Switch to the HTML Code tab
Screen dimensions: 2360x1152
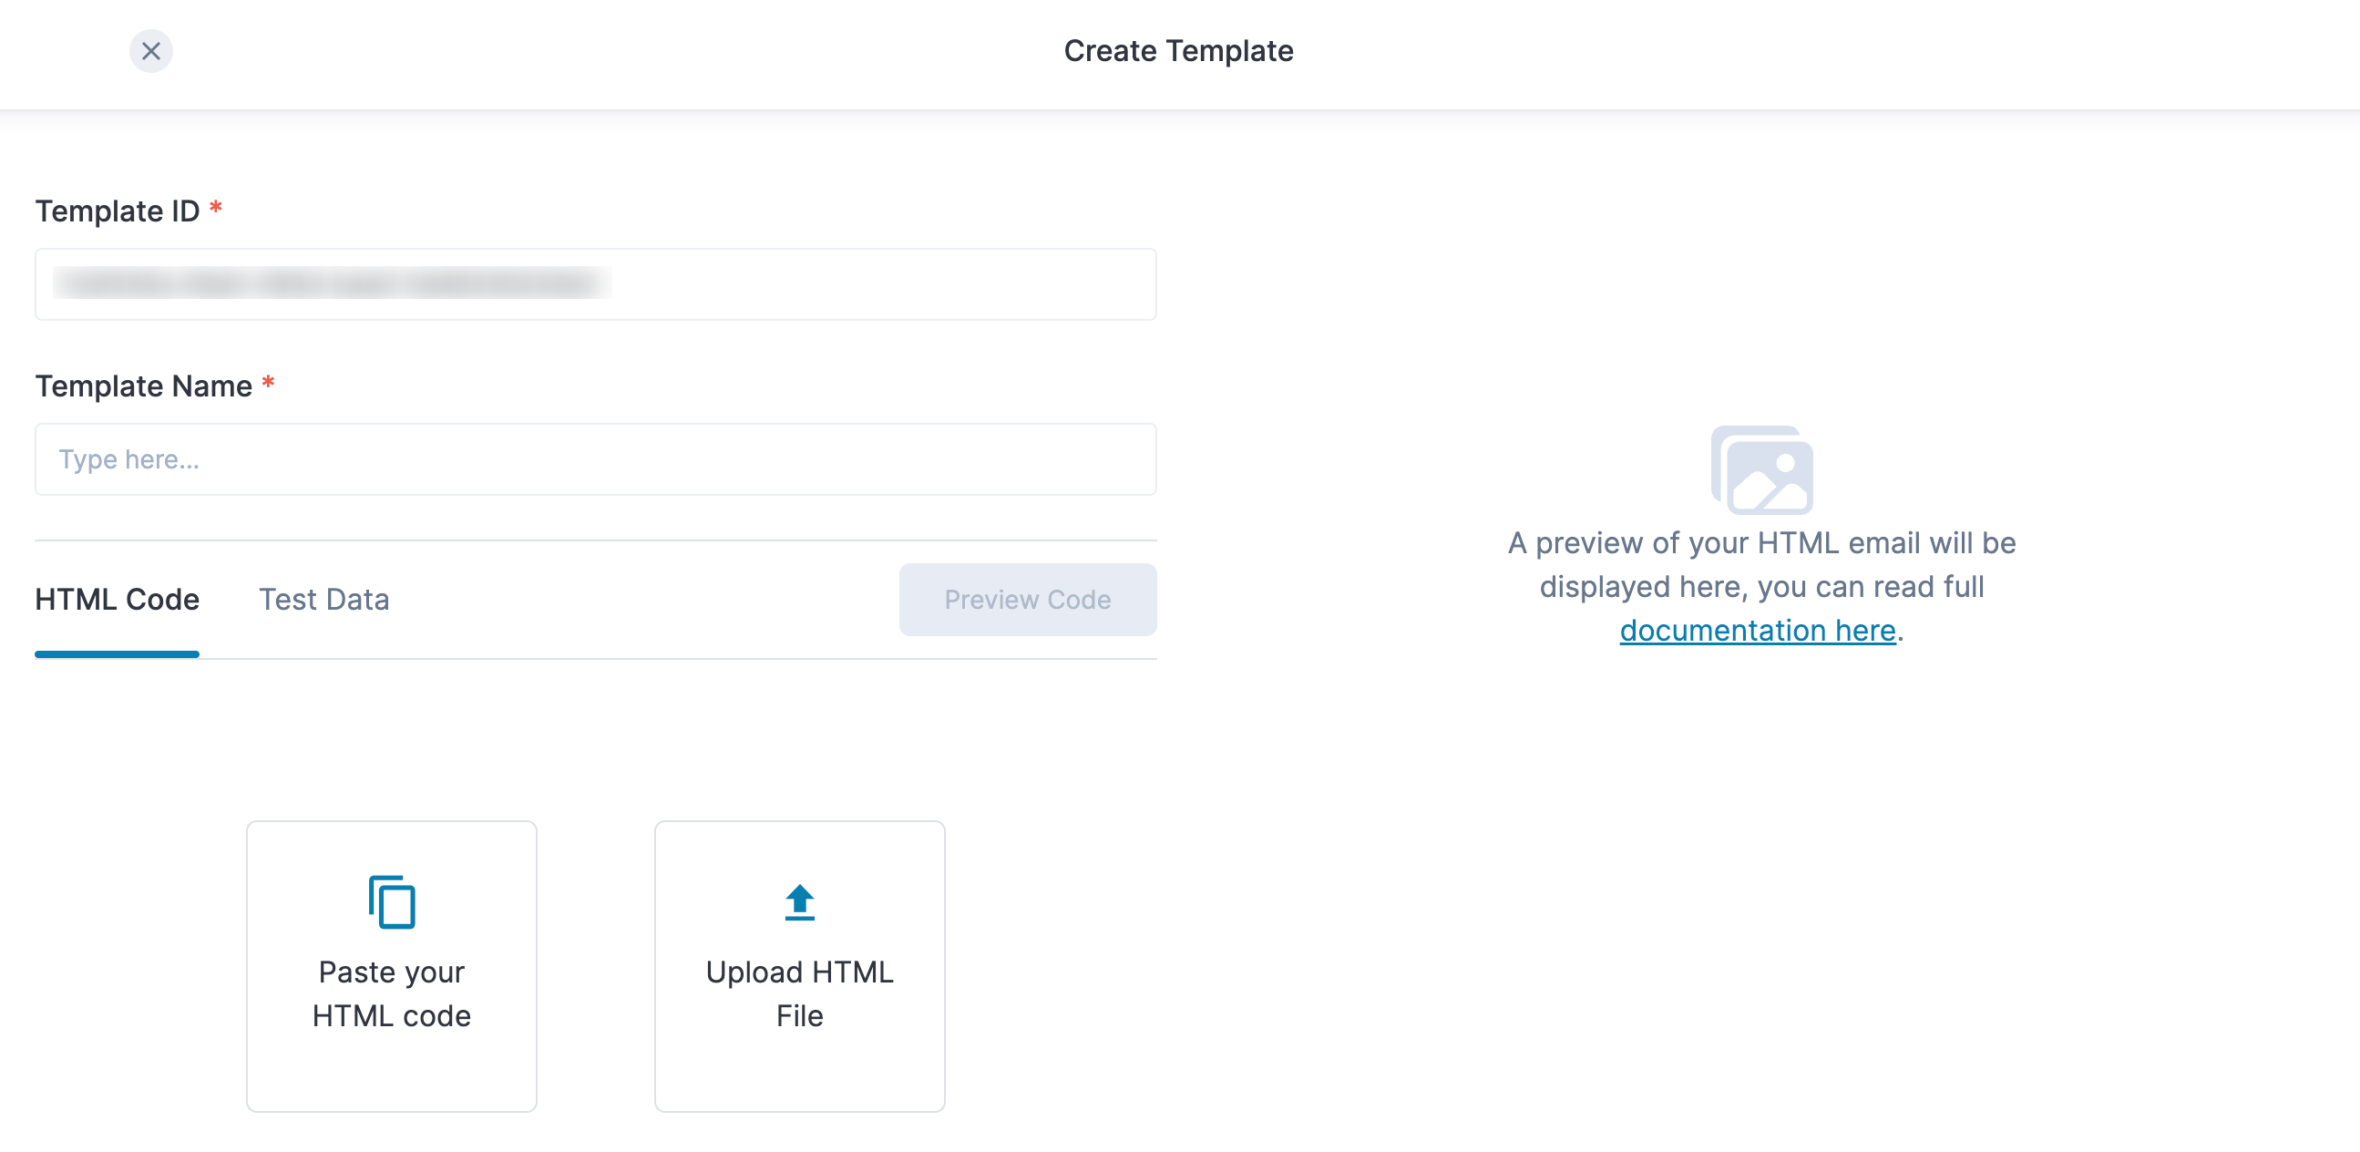pyautogui.click(x=118, y=600)
